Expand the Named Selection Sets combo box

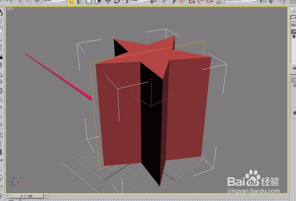254,2
